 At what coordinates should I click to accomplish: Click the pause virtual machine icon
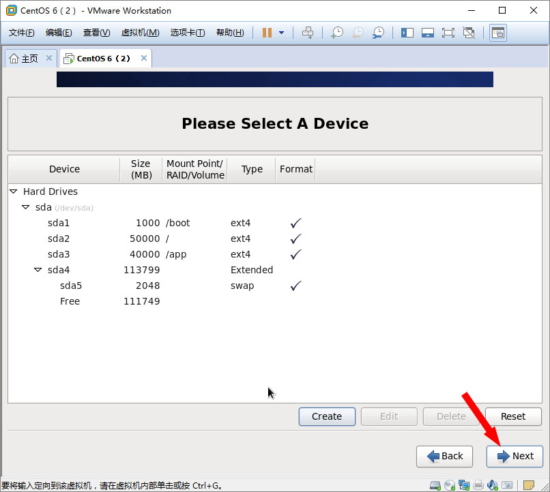267,33
